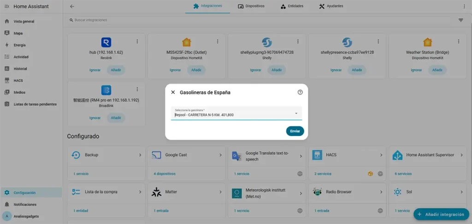The image size is (472, 224).
Task: Open Broadlink RM4 pro card options menu
Action: point(137,89)
